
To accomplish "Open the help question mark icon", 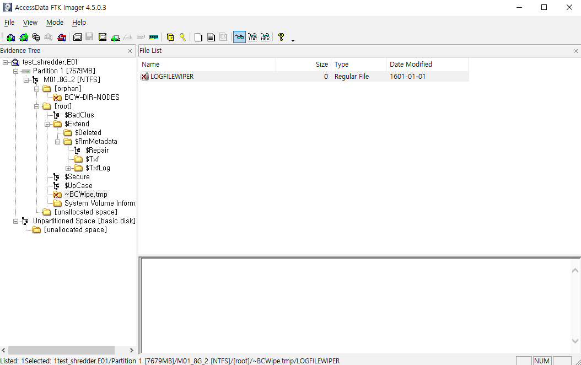I will tap(281, 37).
